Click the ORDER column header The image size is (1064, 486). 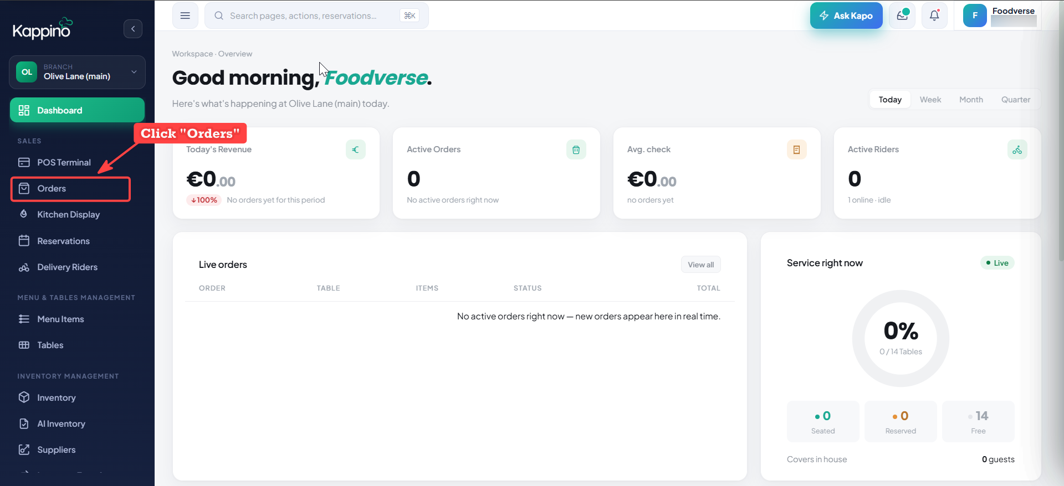212,288
